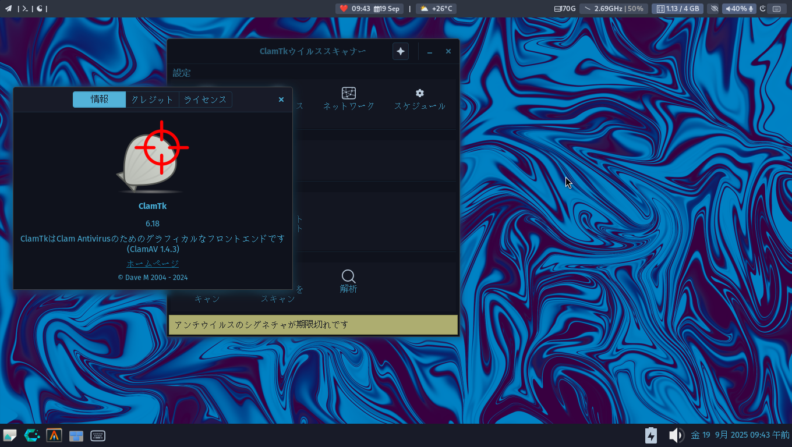Viewport: 792px width, 447px height.
Task: Click the battery charging icon in bottom tray
Action: click(651, 435)
